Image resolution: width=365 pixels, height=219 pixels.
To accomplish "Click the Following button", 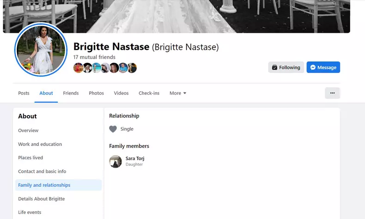I will (286, 67).
